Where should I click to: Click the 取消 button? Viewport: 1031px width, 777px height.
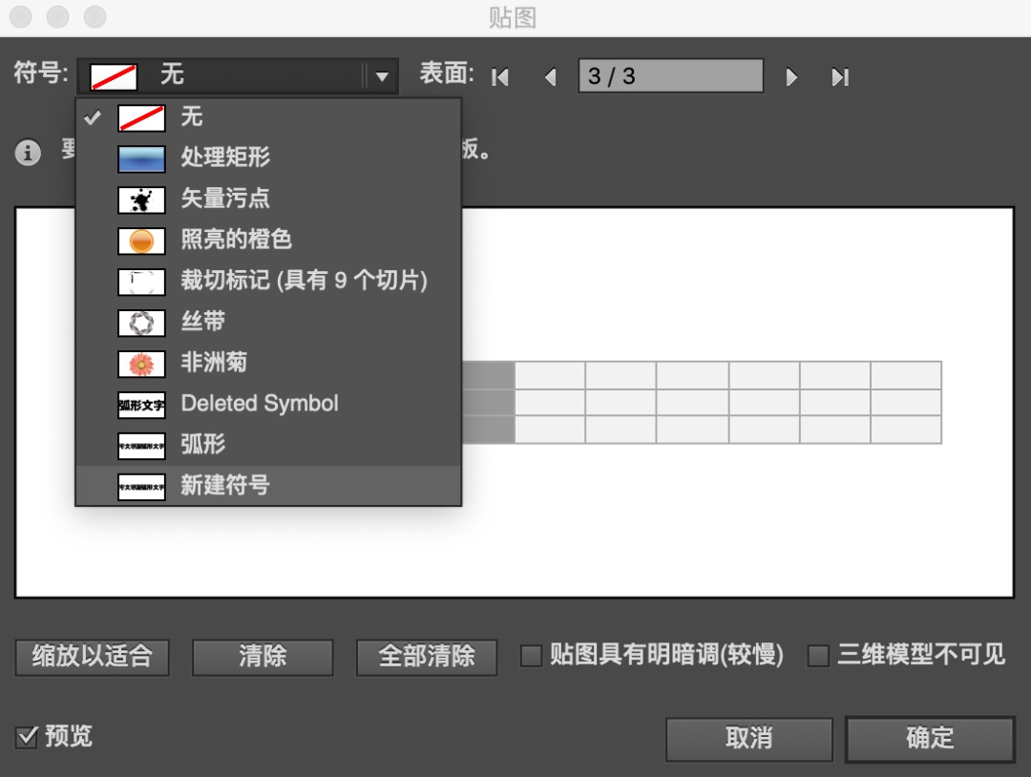coord(748,738)
